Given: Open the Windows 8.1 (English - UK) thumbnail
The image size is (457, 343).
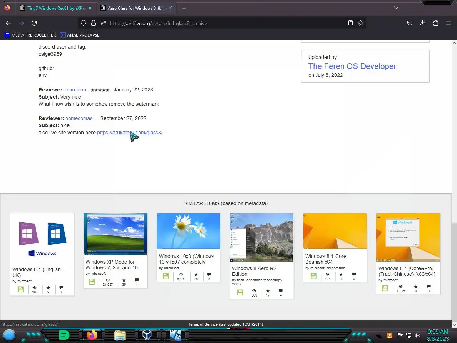Looking at the screenshot, I should point(42,238).
